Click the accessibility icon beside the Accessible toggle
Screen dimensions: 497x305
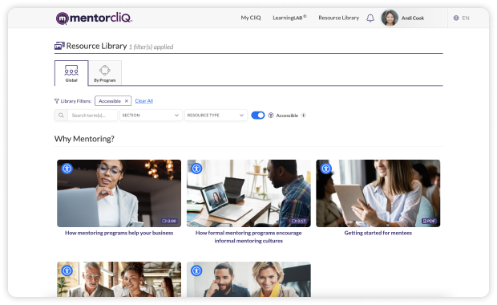pos(271,116)
